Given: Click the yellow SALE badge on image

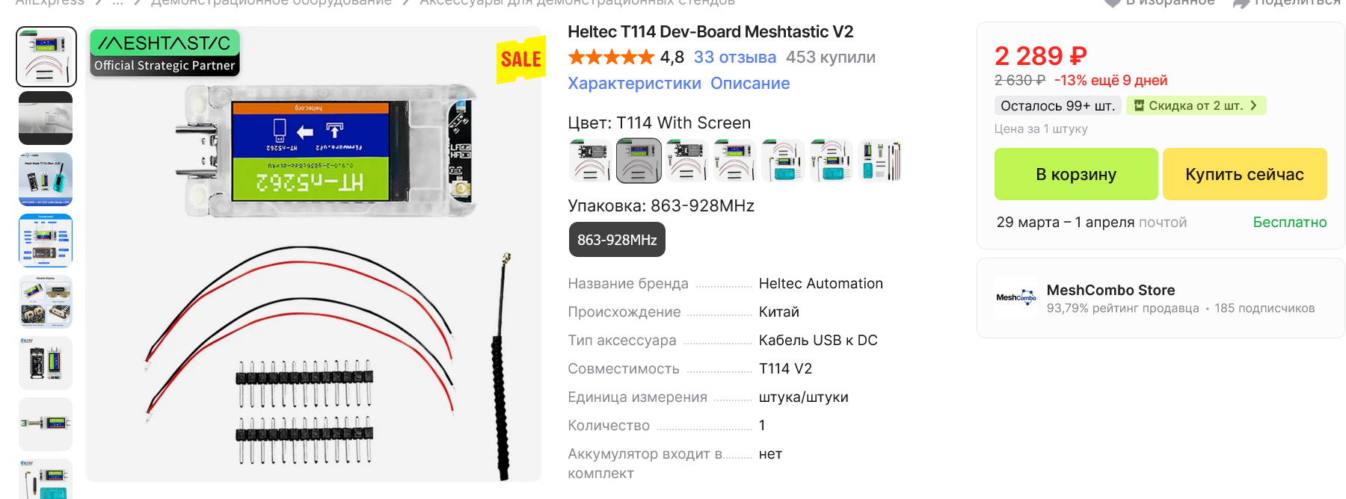Looking at the screenshot, I should [x=520, y=60].
